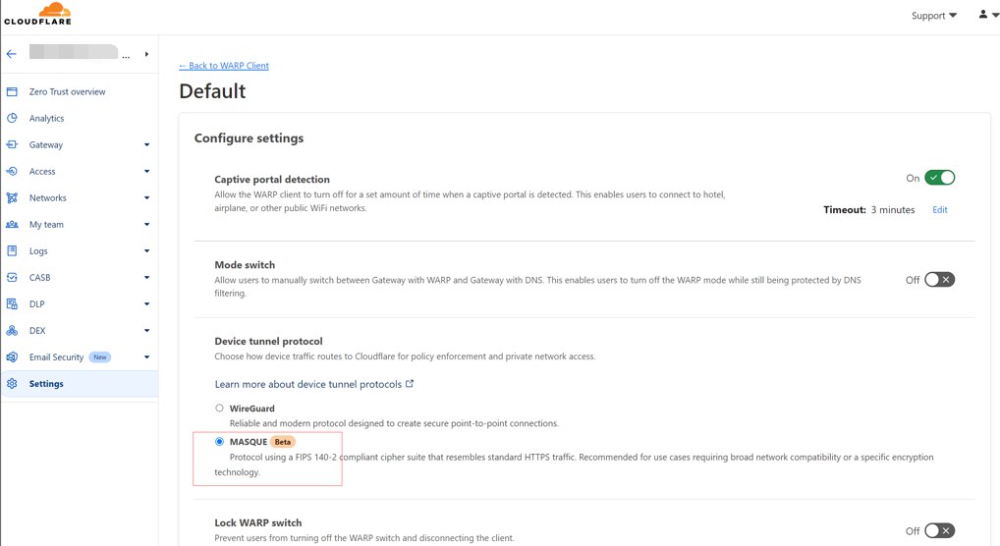Turn off Captive portal detection toggle
Image resolution: width=1000 pixels, height=546 pixels.
click(939, 178)
